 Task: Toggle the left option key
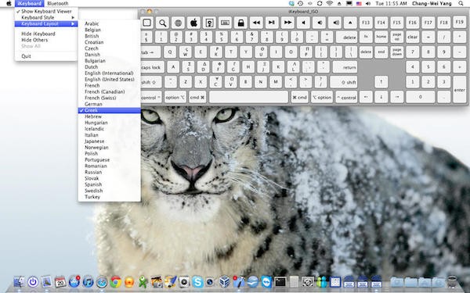tap(175, 97)
